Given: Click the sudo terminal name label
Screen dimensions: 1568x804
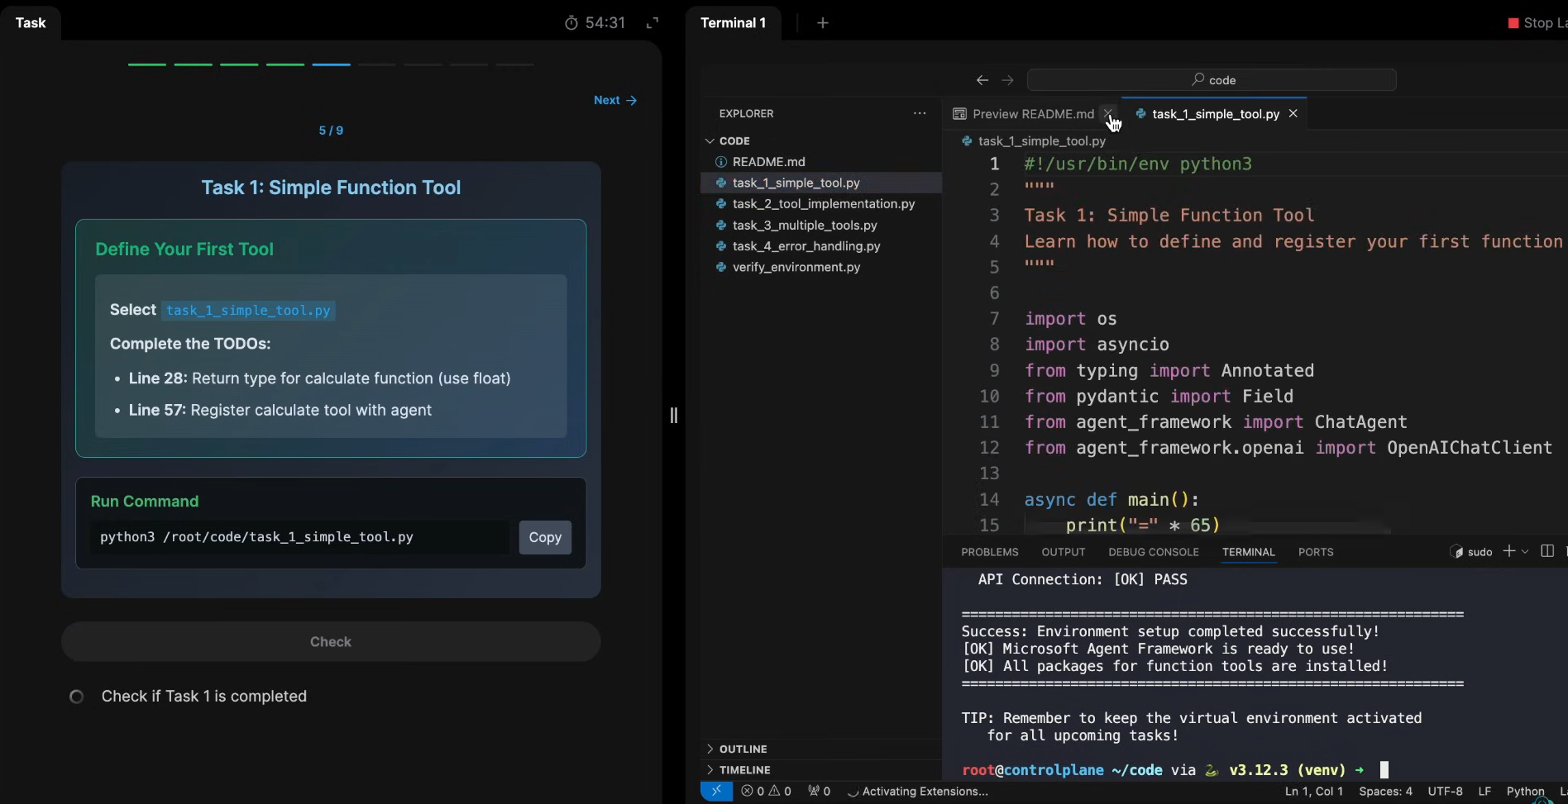Looking at the screenshot, I should [1480, 552].
